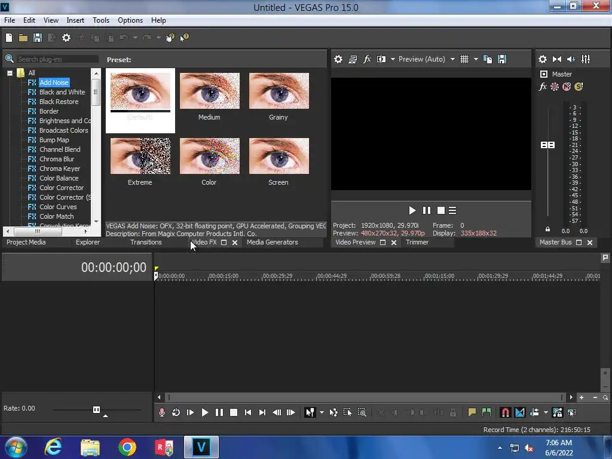The image size is (612, 459).
Task: Switch to the Project Media tab
Action: click(26, 243)
